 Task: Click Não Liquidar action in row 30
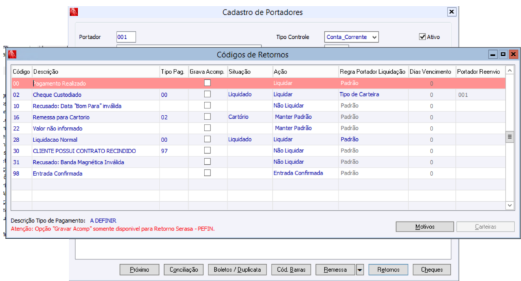pyautogui.click(x=305, y=151)
